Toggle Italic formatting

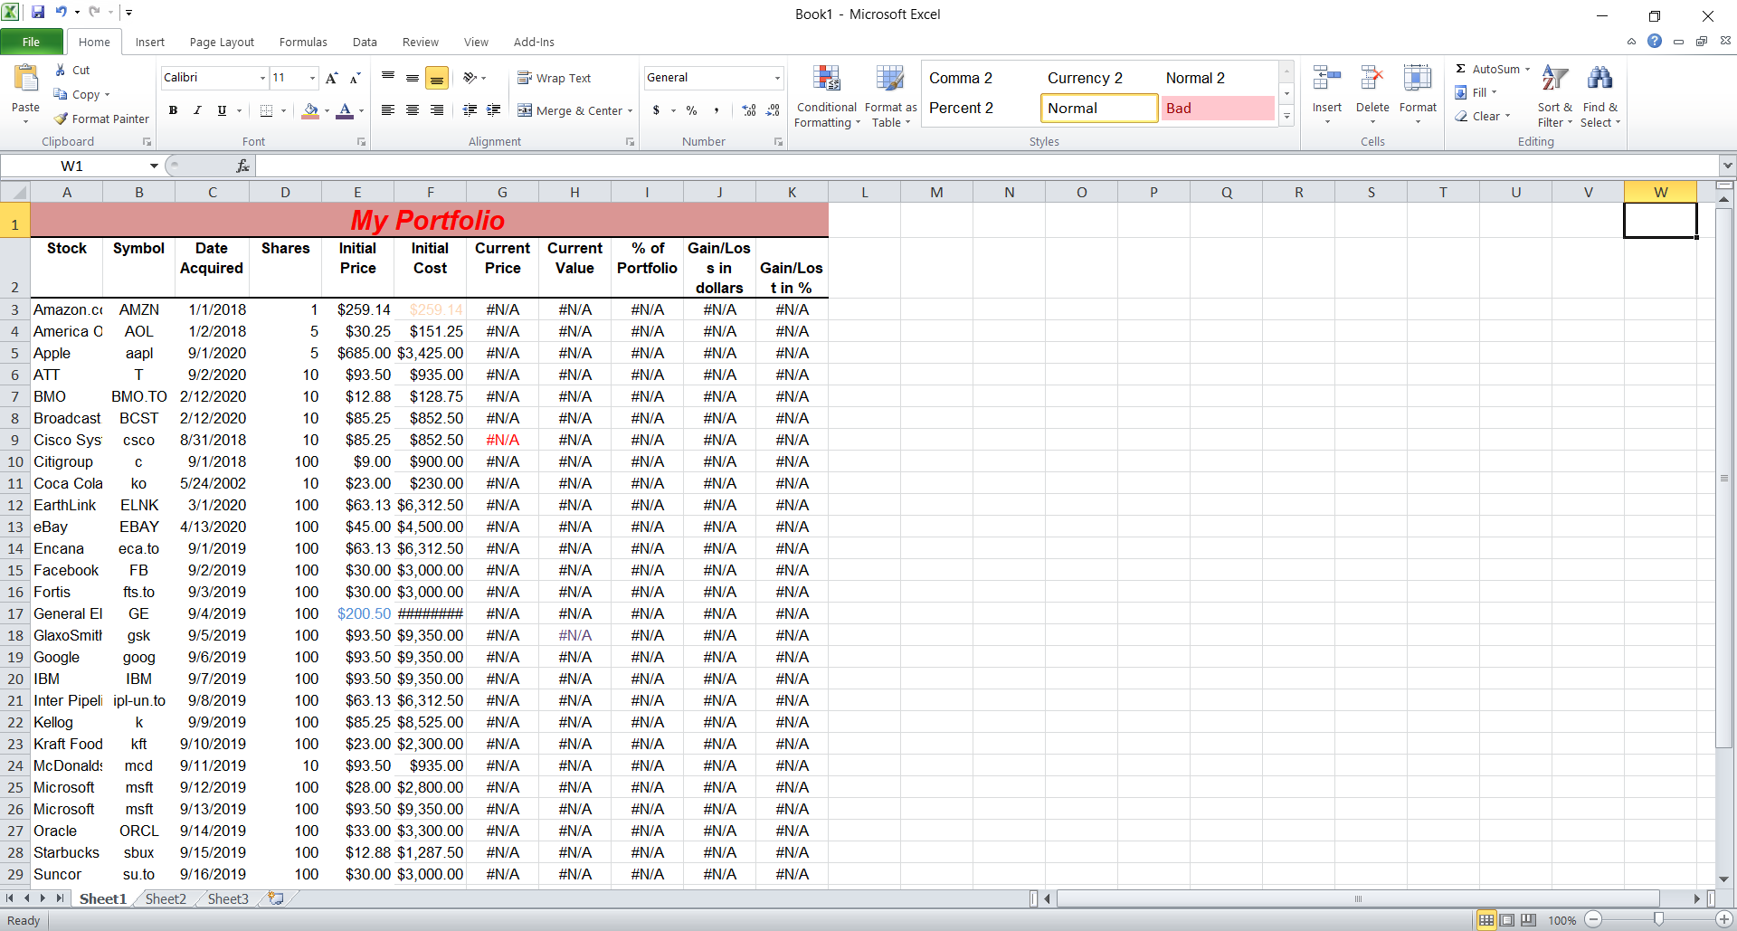197,110
